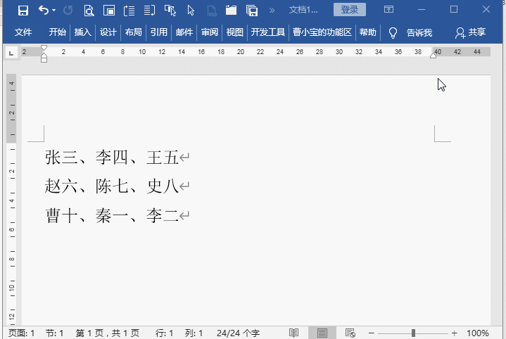Screen dimensions: 506x339
Task: Click the first line indent marker on the ruler
Action: pos(44,48)
